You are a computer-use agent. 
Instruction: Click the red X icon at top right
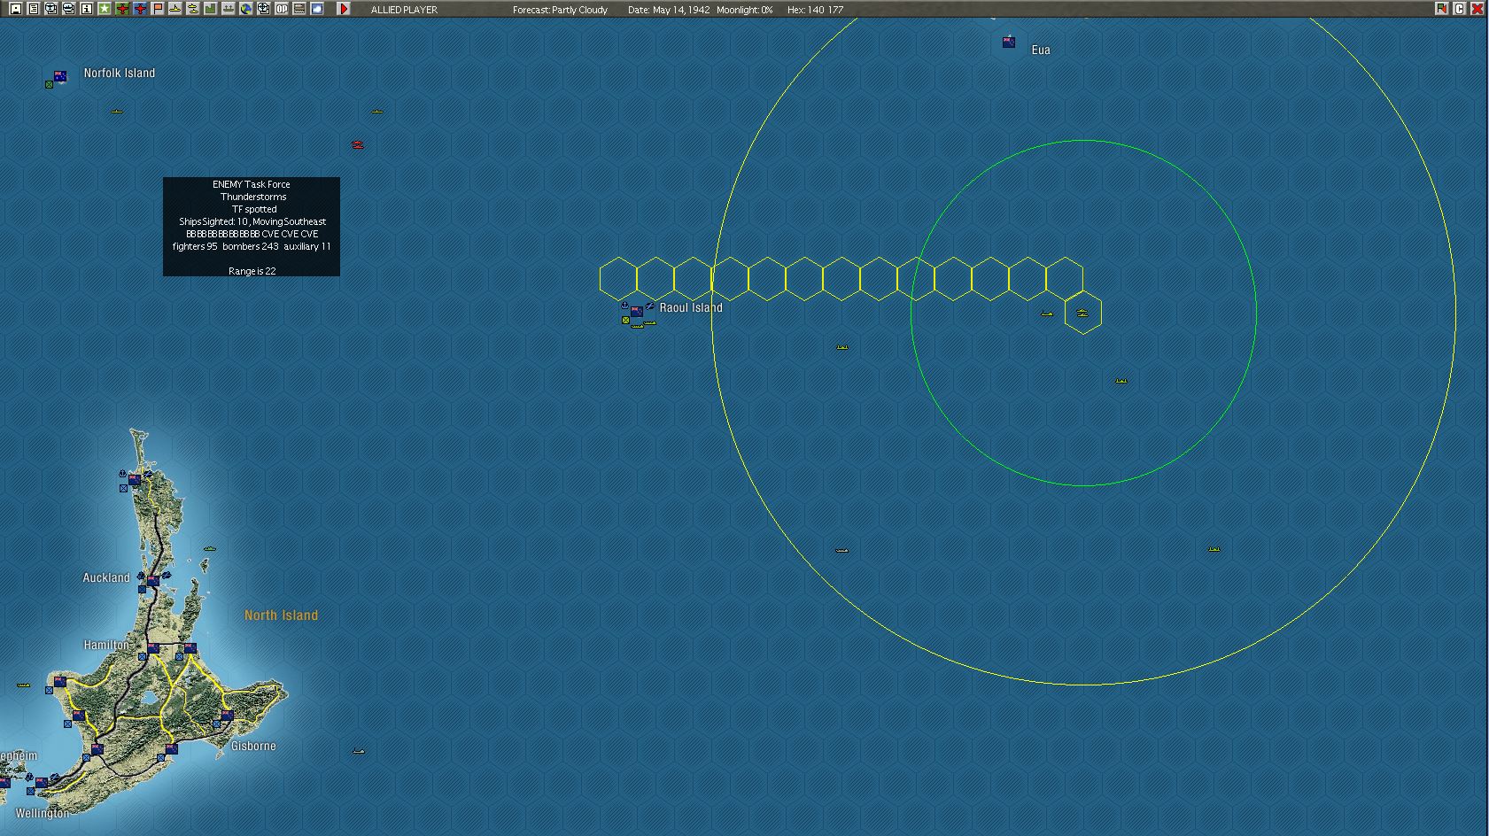1477,9
